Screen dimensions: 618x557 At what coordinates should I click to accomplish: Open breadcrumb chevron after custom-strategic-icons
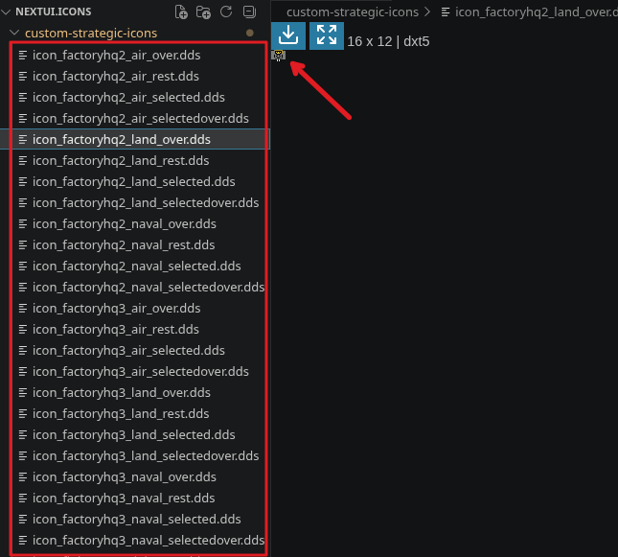point(427,12)
